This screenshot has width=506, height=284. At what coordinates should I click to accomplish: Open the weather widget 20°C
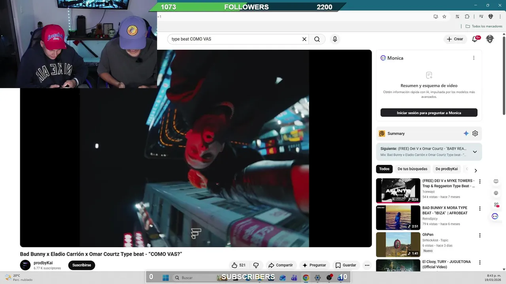18,278
